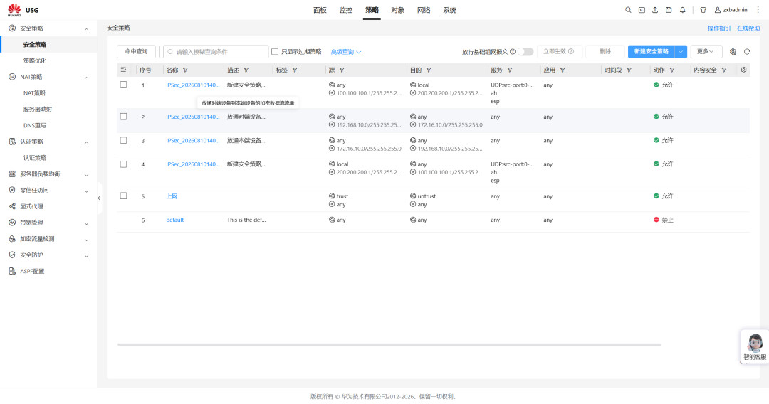The image size is (769, 404).
Task: Switch to the 监控 top tab
Action: 346,10
